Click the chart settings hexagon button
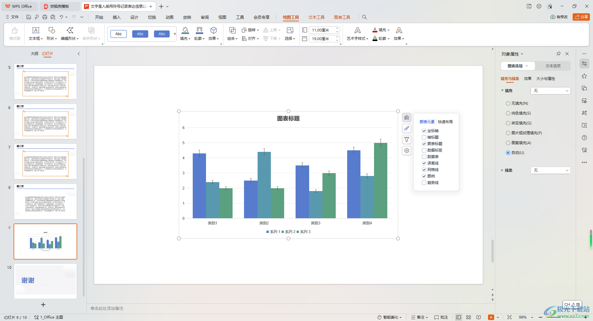The height and width of the screenshot is (321, 593). click(407, 151)
